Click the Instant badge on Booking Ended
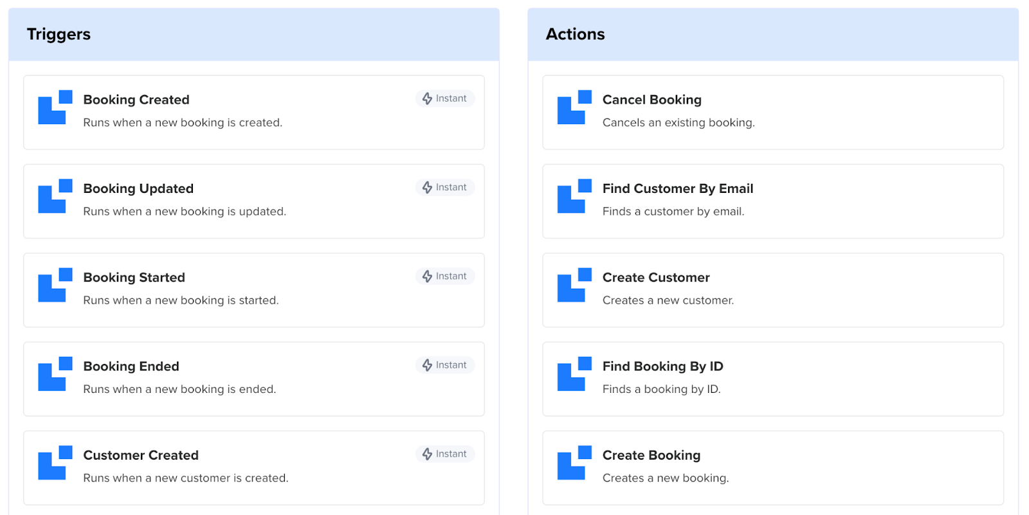Image resolution: width=1029 pixels, height=515 pixels. 444,365
